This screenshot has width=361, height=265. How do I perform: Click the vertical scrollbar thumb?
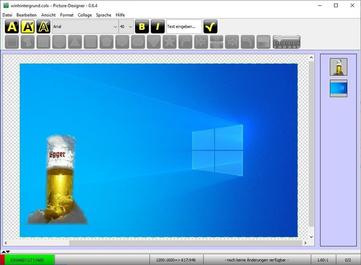coord(311,144)
